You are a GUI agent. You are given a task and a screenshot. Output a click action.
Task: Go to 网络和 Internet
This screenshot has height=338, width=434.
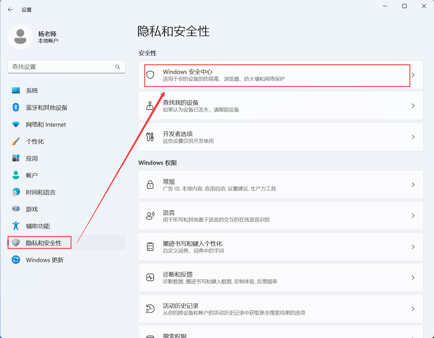[67, 124]
